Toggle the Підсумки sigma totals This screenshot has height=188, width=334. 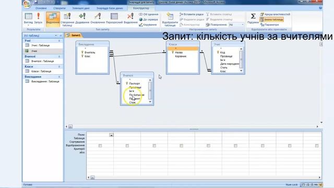click(253, 18)
